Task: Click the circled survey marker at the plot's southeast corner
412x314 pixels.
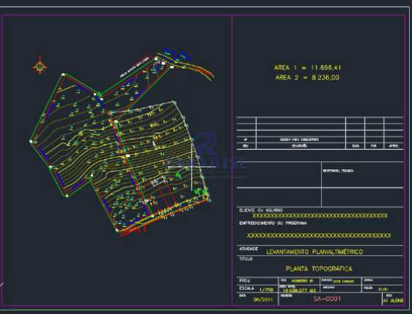Action: point(205,196)
